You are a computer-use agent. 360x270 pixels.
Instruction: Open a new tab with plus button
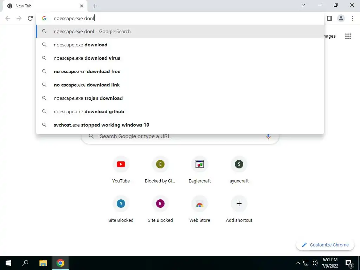[95, 6]
